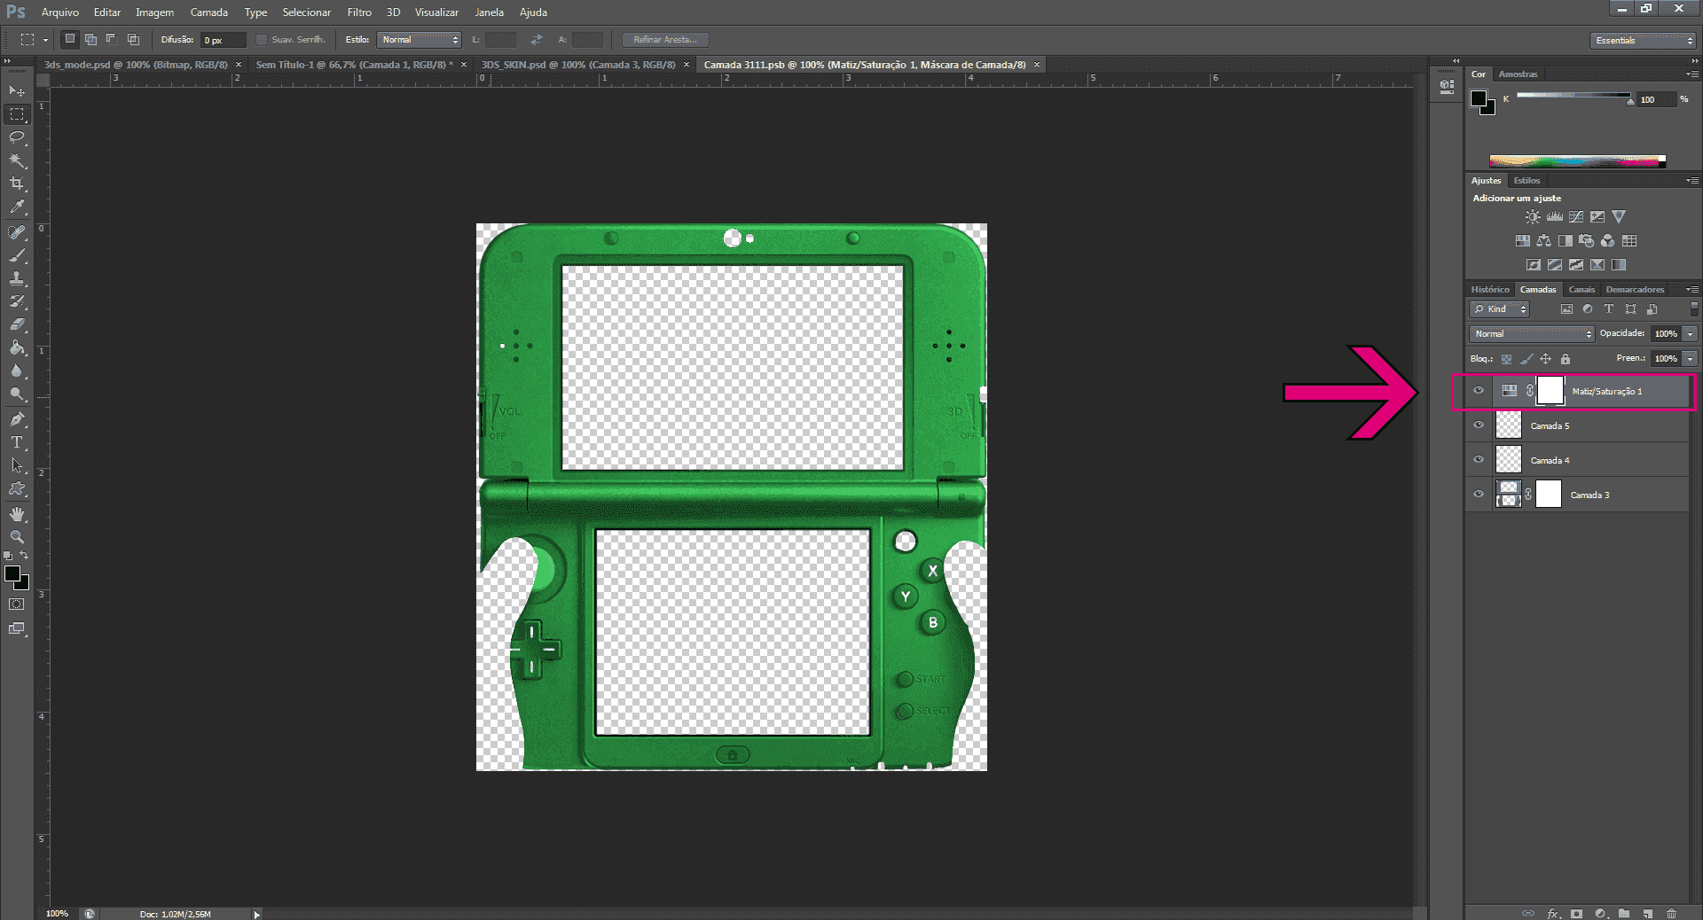This screenshot has width=1703, height=920.
Task: Click the Refinar Aresta button
Action: point(665,40)
